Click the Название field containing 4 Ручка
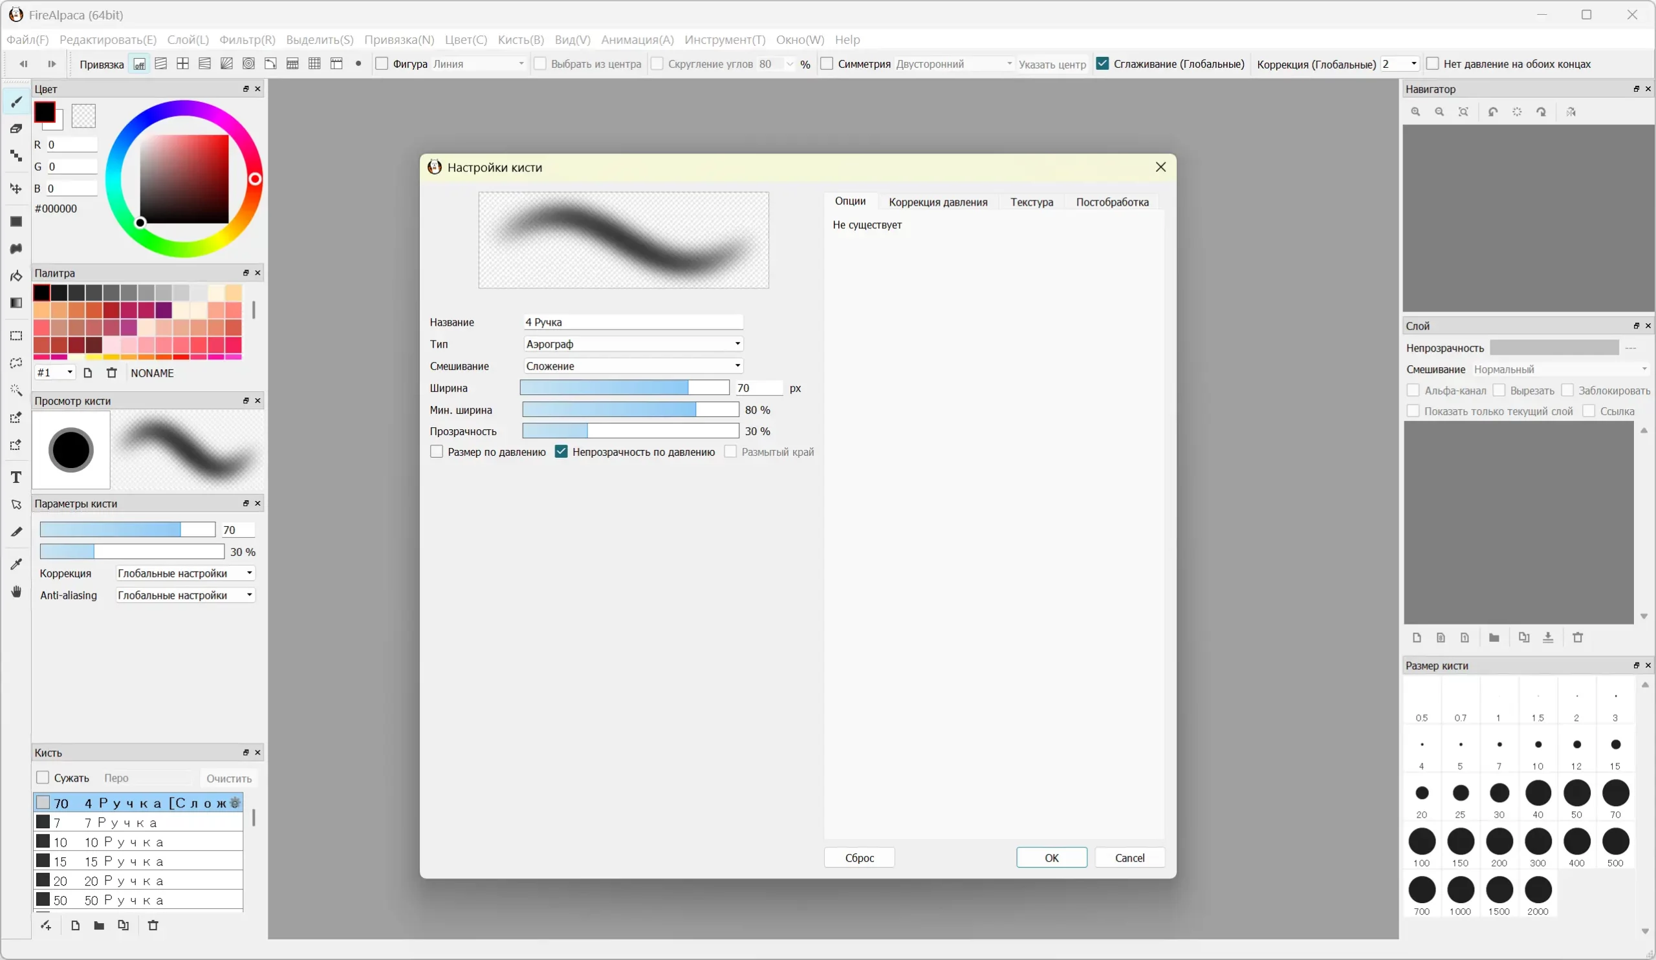The image size is (1656, 960). pyautogui.click(x=633, y=322)
